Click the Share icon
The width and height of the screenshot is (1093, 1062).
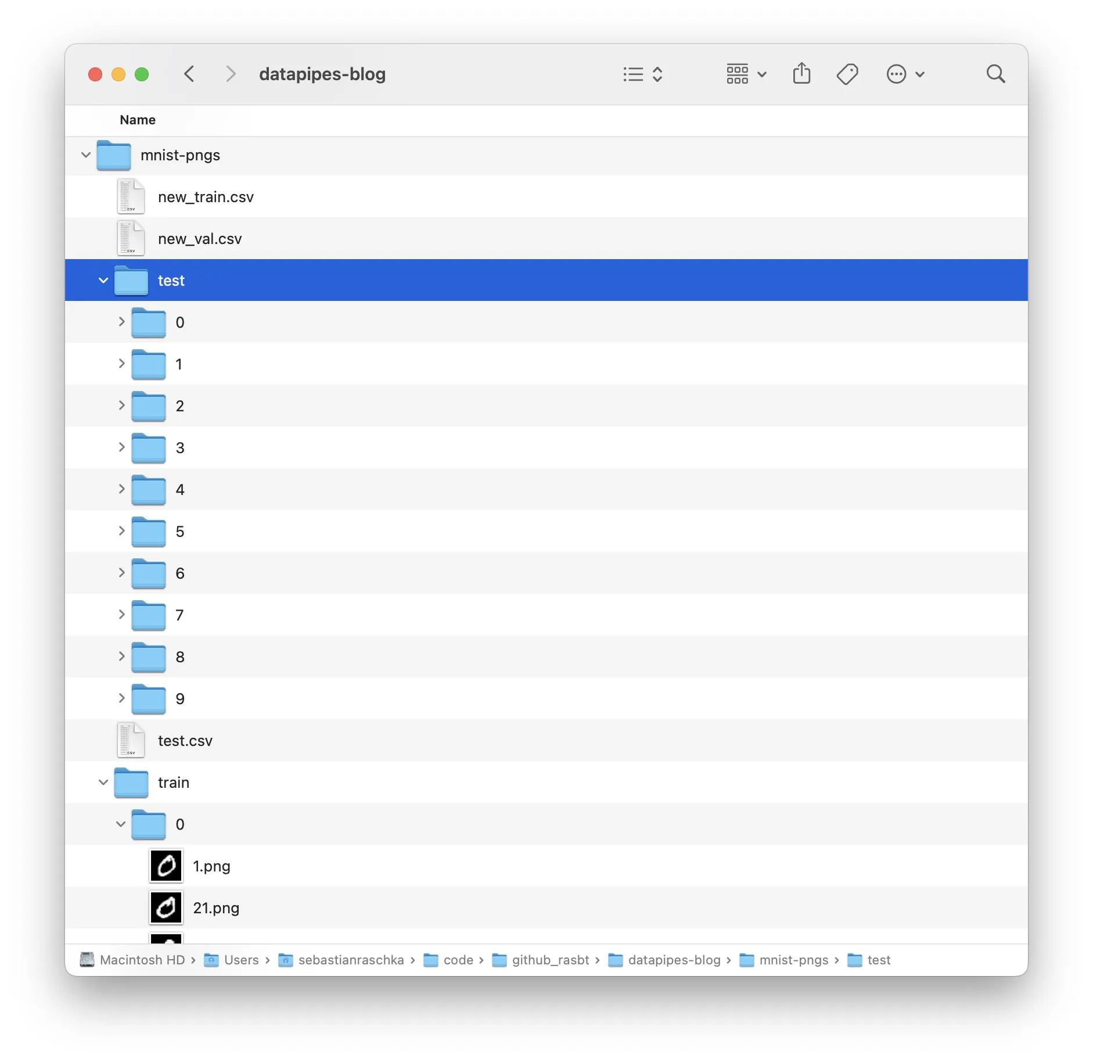pos(801,73)
